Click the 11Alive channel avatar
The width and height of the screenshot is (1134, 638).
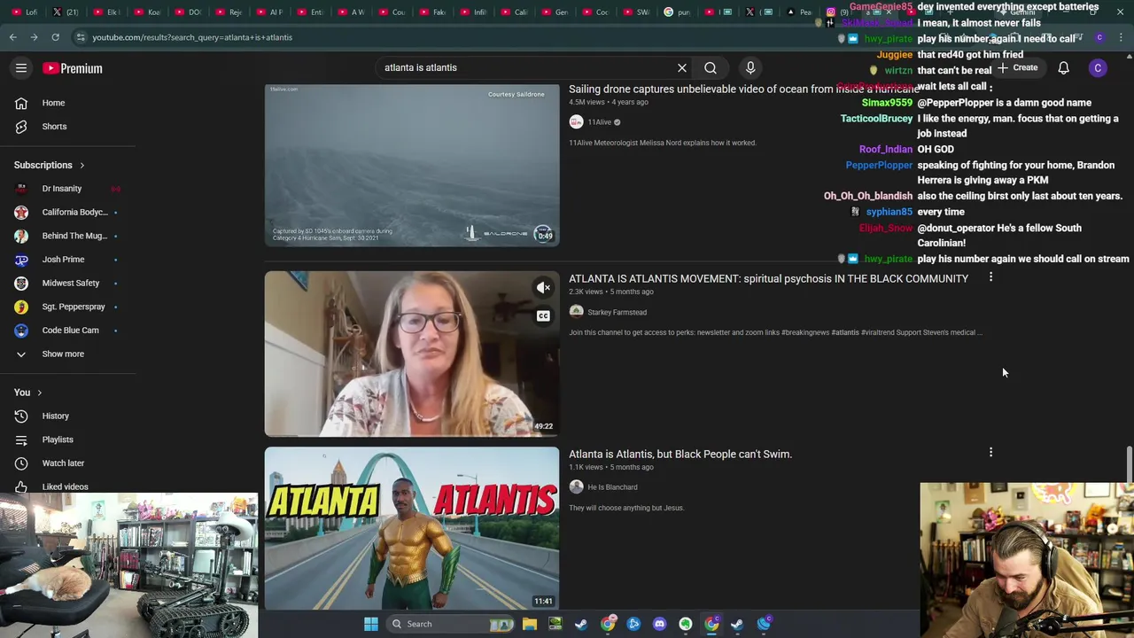click(576, 122)
